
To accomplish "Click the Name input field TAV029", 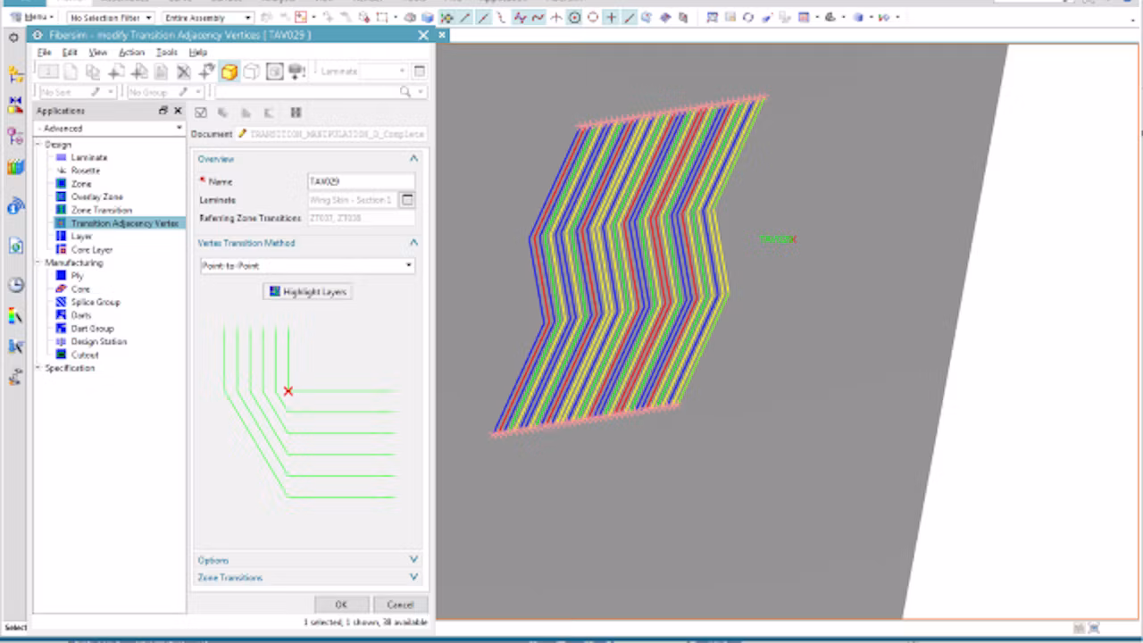I will pyautogui.click(x=361, y=182).
